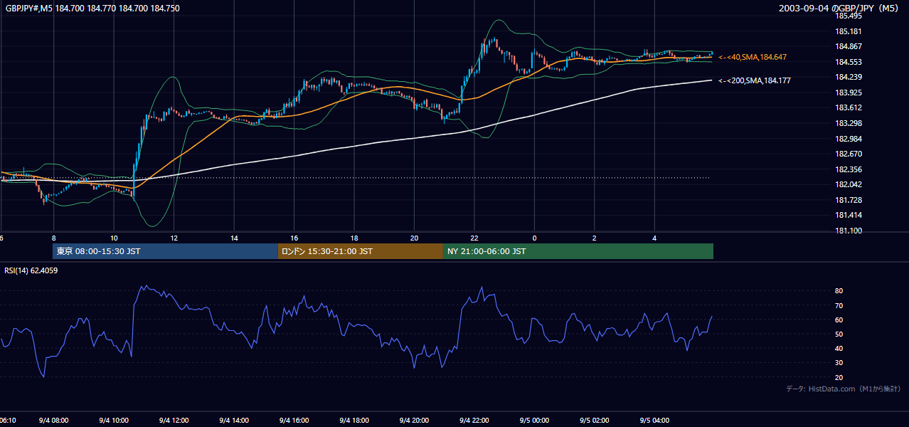Click the RSI scale value 70
Viewport: 909px width, 427px height.
pyautogui.click(x=839, y=305)
